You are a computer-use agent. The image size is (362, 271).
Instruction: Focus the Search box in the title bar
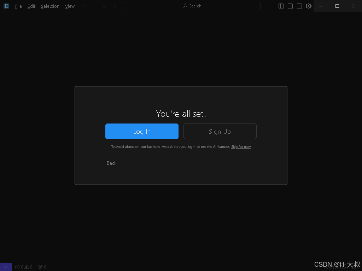191,6
